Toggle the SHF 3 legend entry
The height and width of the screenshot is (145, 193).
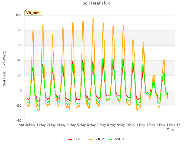coord(116,139)
